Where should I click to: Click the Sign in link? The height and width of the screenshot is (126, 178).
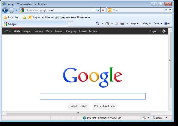[154, 31]
